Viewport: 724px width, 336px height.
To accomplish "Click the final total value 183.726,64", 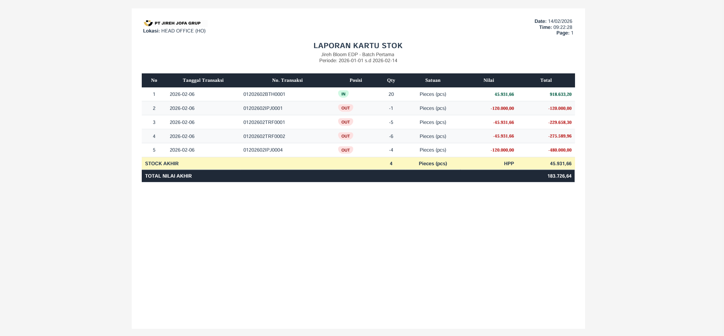I will click(x=559, y=176).
